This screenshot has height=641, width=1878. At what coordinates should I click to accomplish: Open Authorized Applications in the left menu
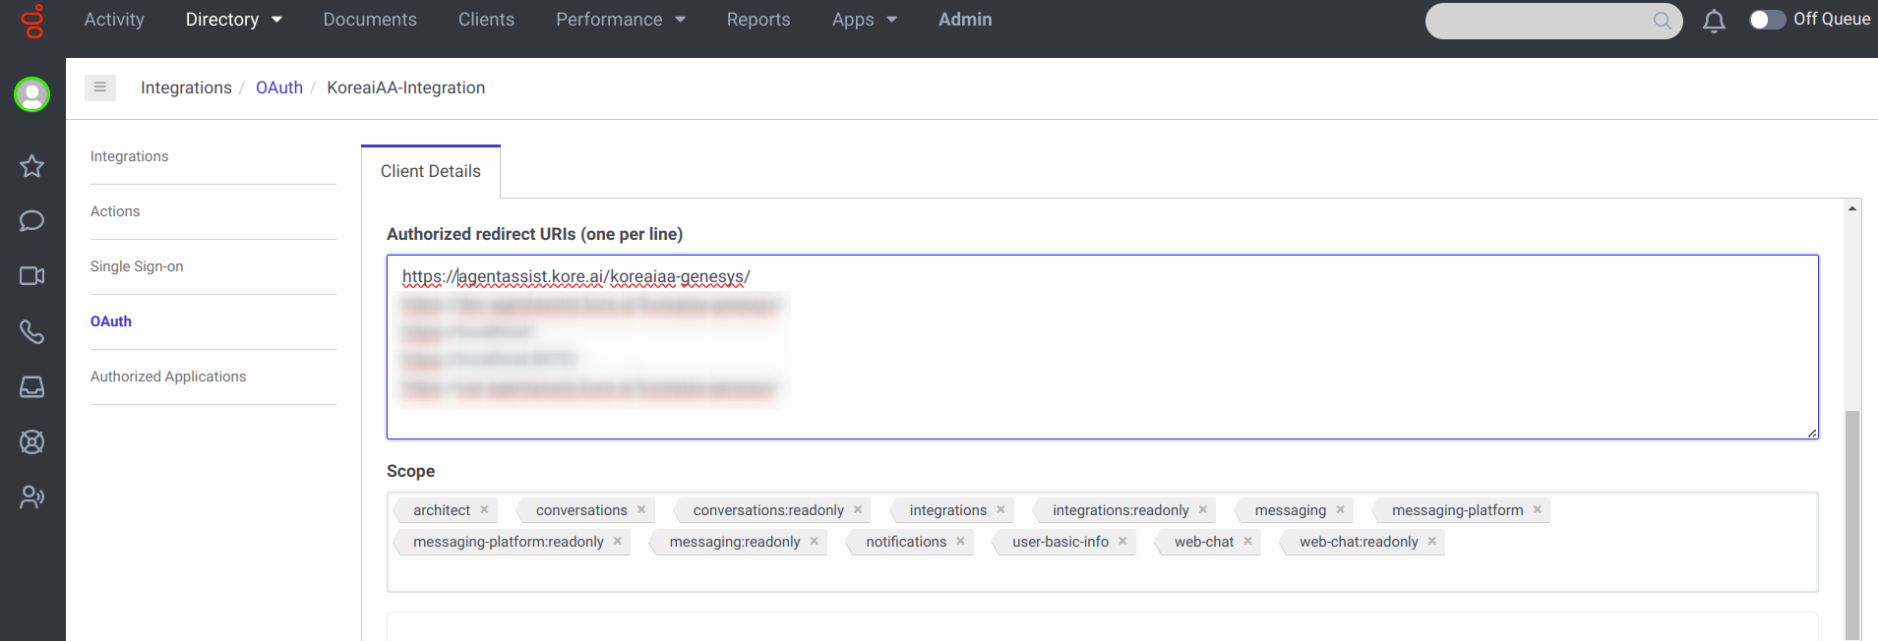tap(168, 377)
